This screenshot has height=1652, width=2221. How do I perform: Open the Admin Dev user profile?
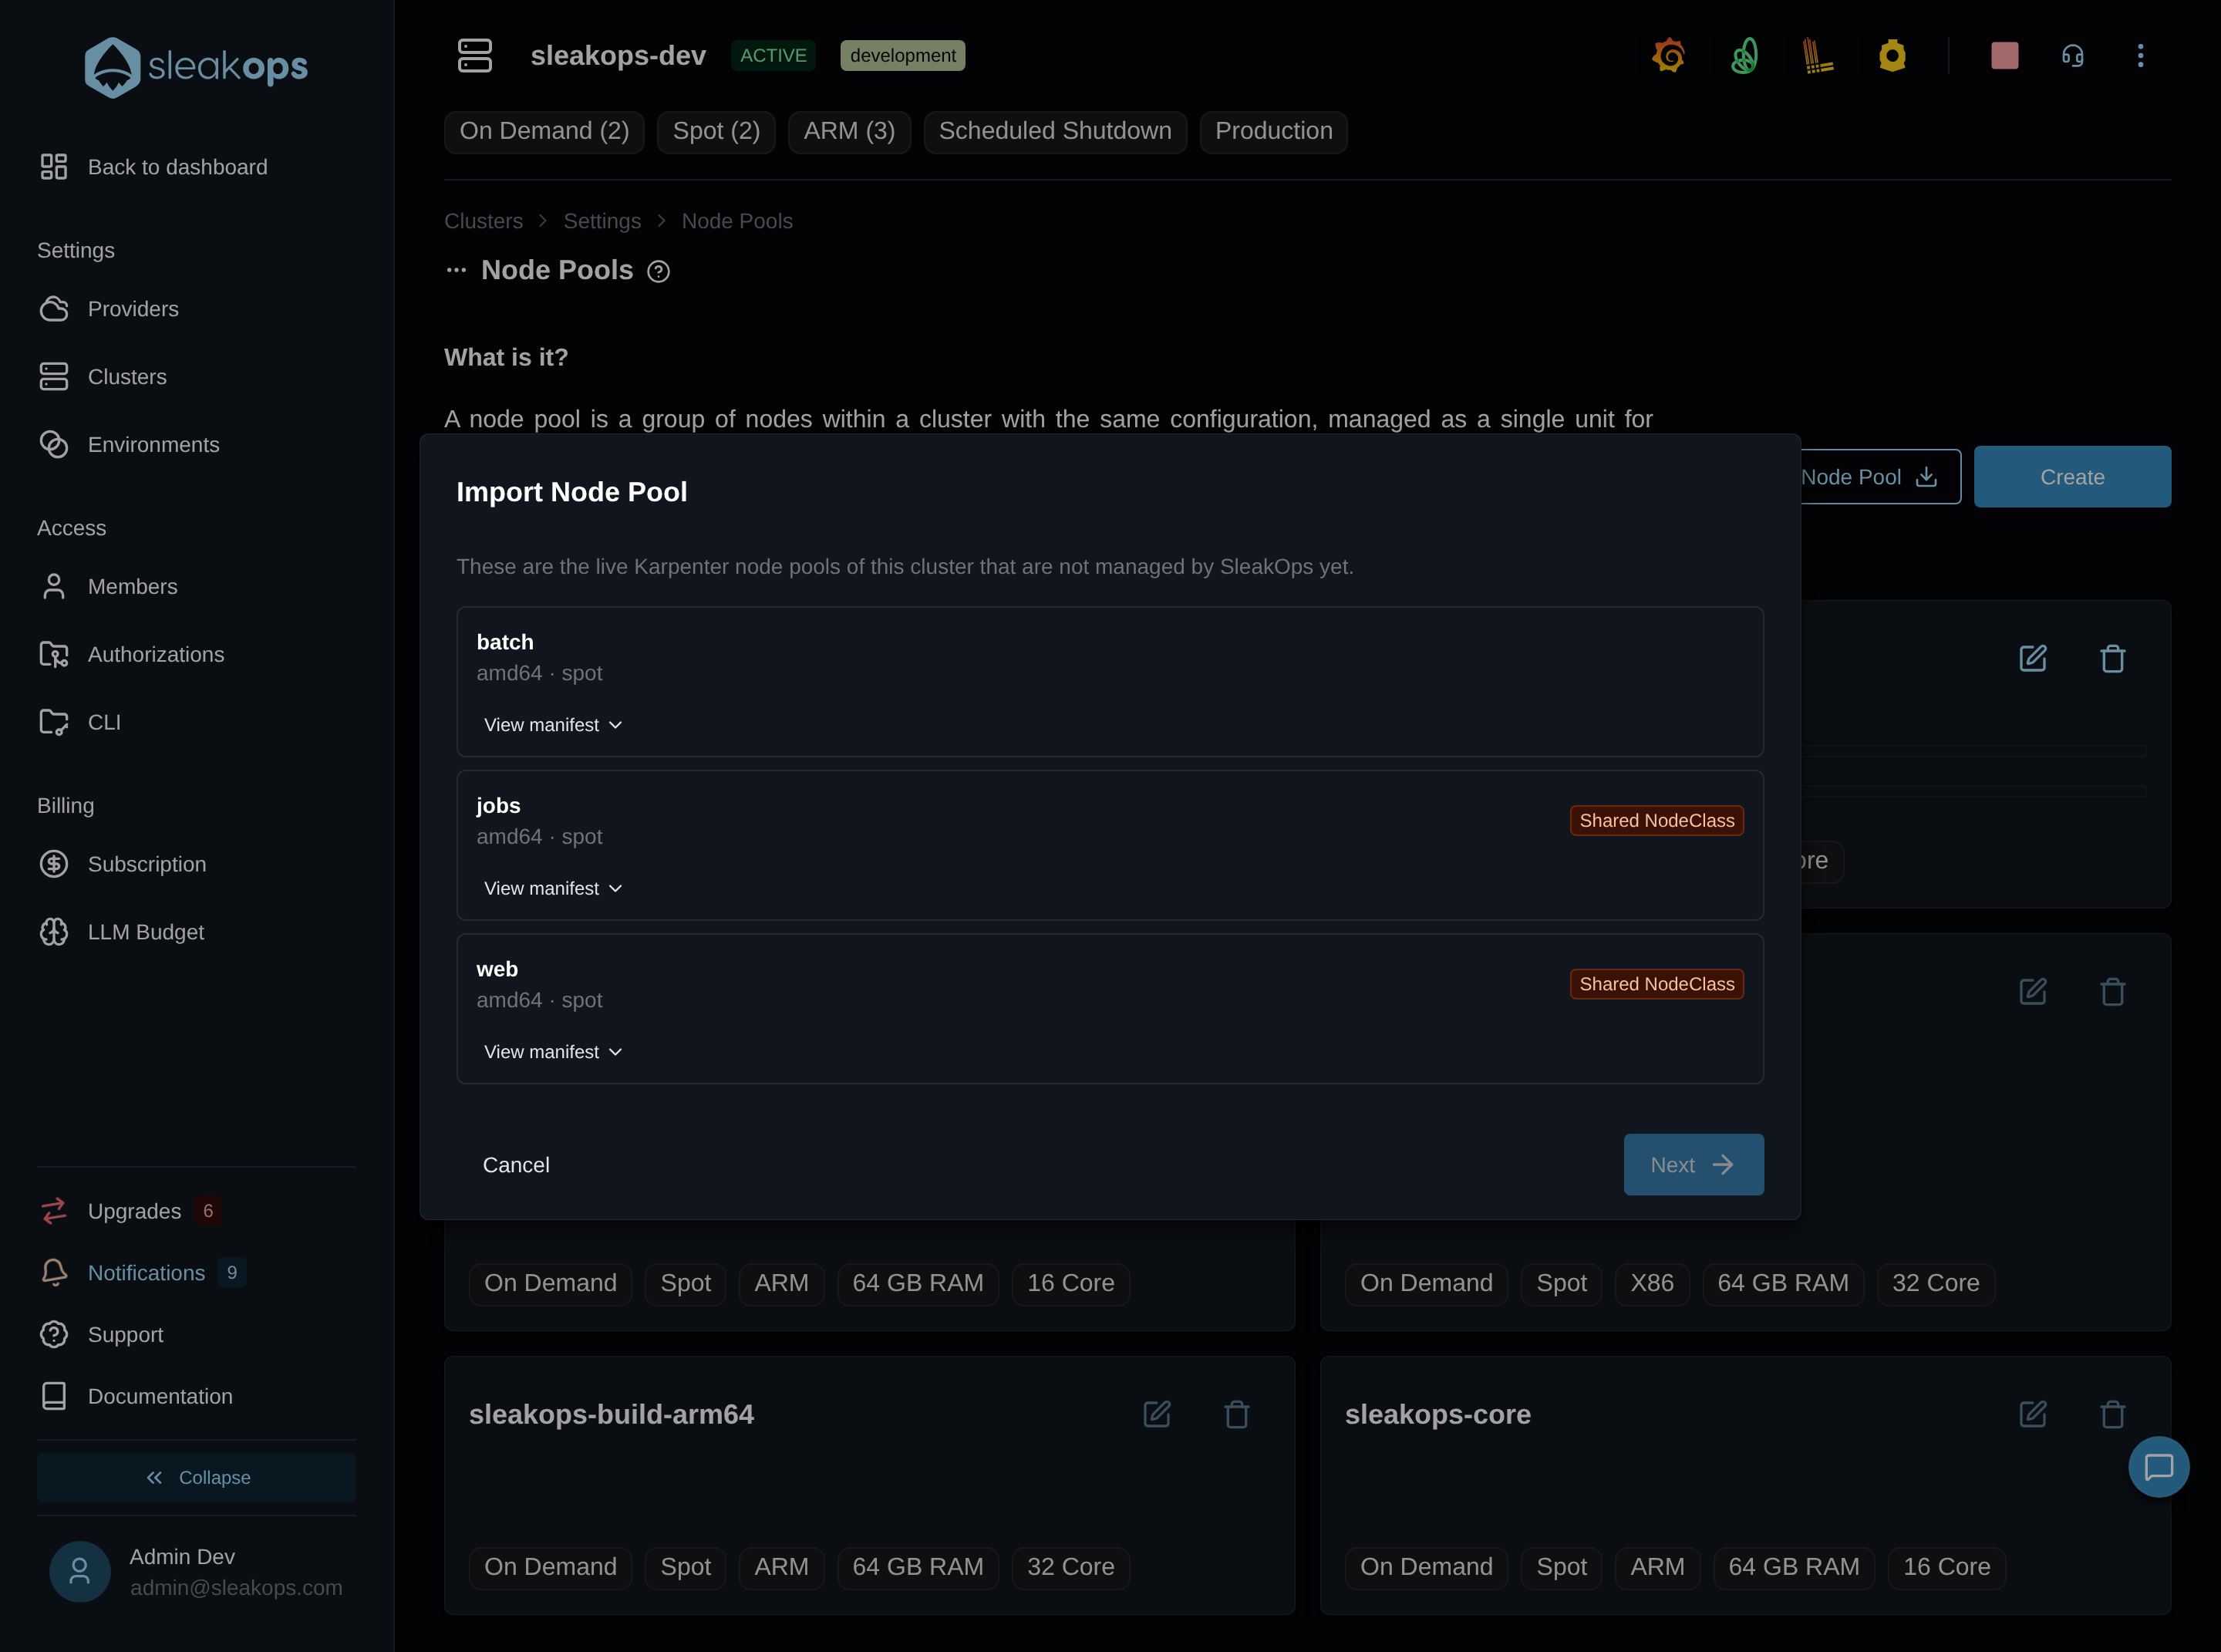196,1572
